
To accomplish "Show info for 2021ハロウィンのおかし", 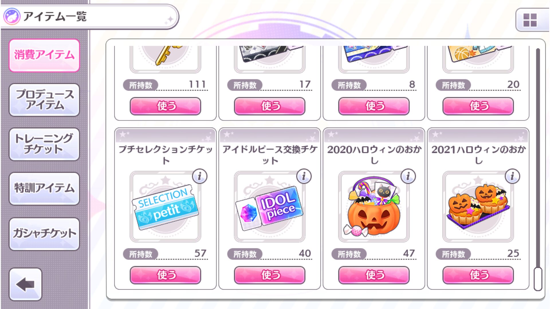I will click(x=512, y=176).
